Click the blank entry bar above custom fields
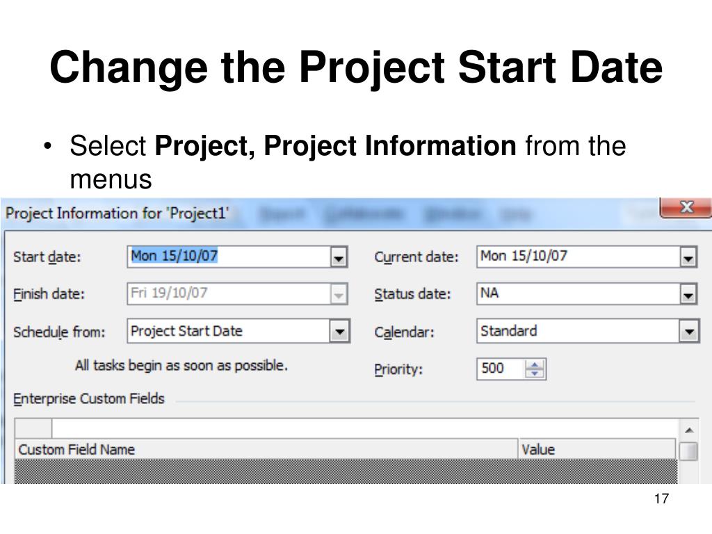712x534 pixels. (364, 428)
